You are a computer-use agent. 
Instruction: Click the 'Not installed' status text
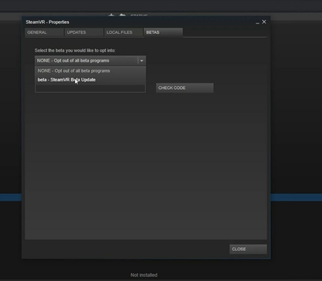(144, 275)
